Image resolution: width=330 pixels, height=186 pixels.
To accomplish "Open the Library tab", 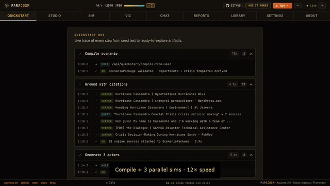I will pyautogui.click(x=238, y=16).
